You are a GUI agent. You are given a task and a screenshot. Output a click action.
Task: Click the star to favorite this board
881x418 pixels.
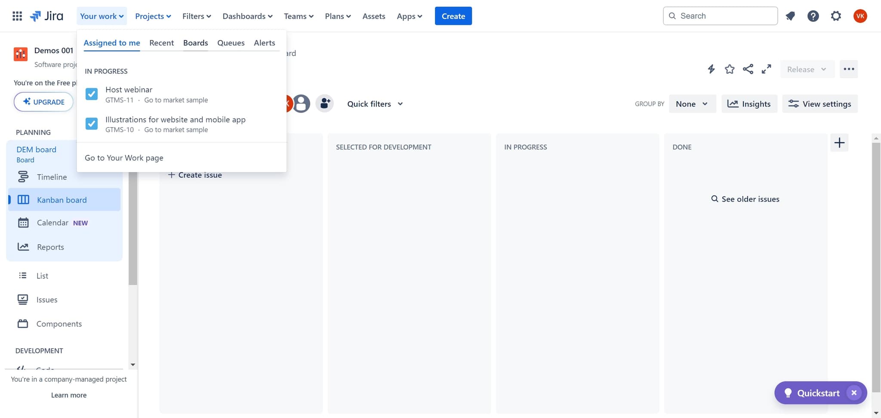(730, 69)
